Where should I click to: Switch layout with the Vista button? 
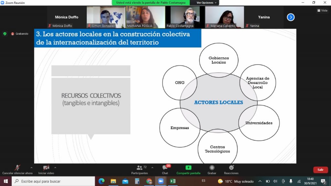[322, 10]
